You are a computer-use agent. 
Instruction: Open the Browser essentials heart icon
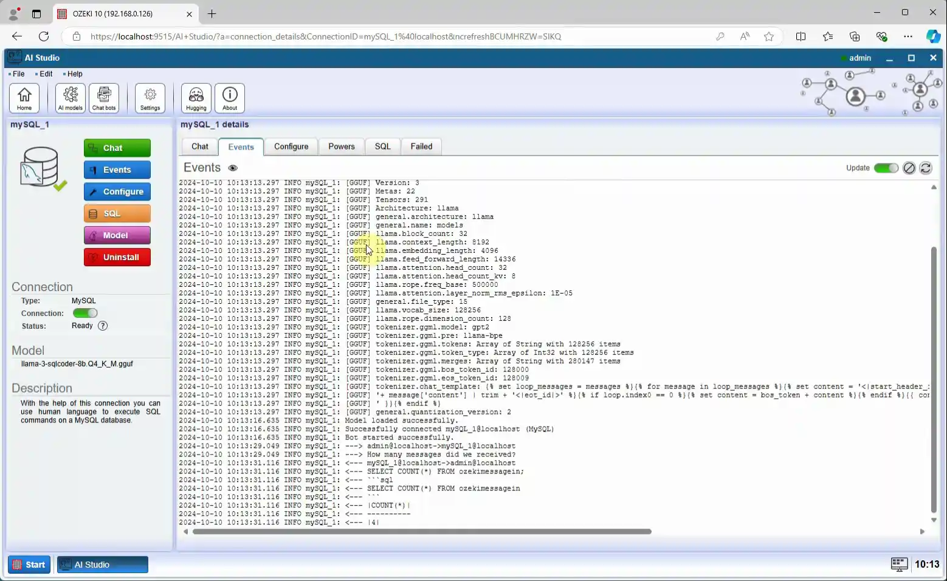(x=881, y=36)
